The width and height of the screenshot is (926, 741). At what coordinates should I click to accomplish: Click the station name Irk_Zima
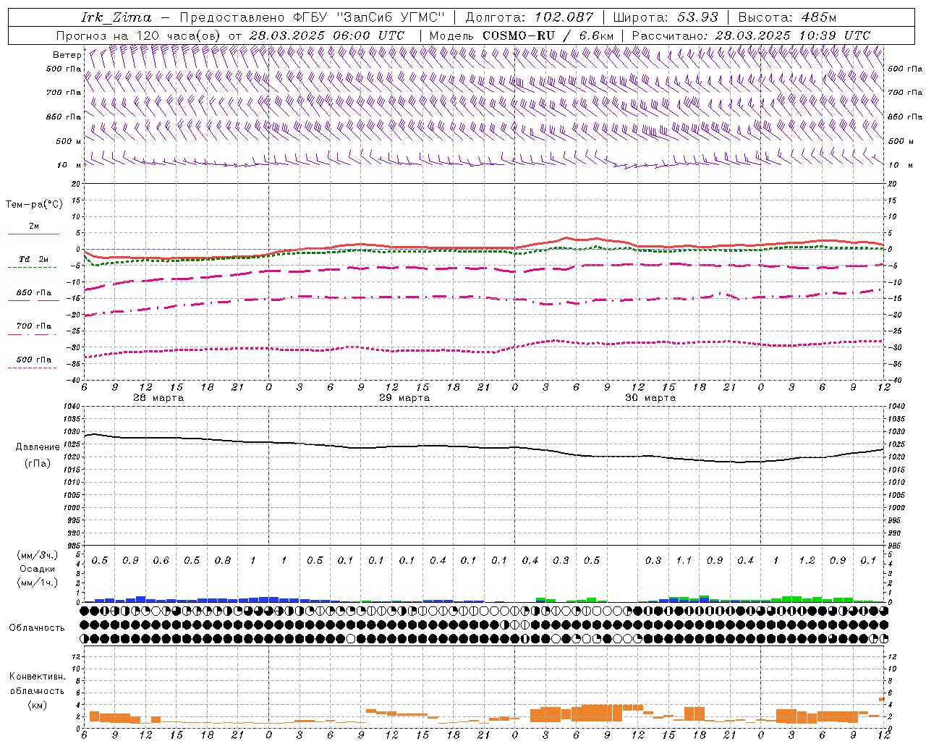click(x=116, y=17)
